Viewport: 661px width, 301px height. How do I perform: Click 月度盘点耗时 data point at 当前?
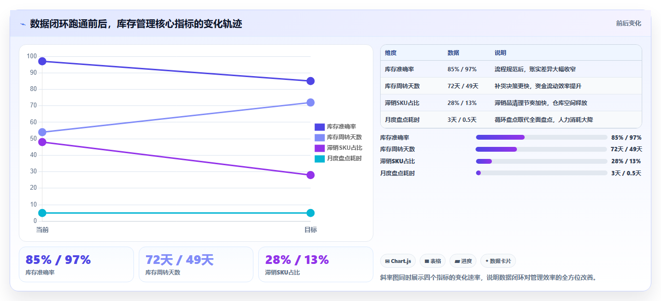(x=42, y=213)
